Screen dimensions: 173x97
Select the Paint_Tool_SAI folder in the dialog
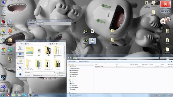coord(29,65)
